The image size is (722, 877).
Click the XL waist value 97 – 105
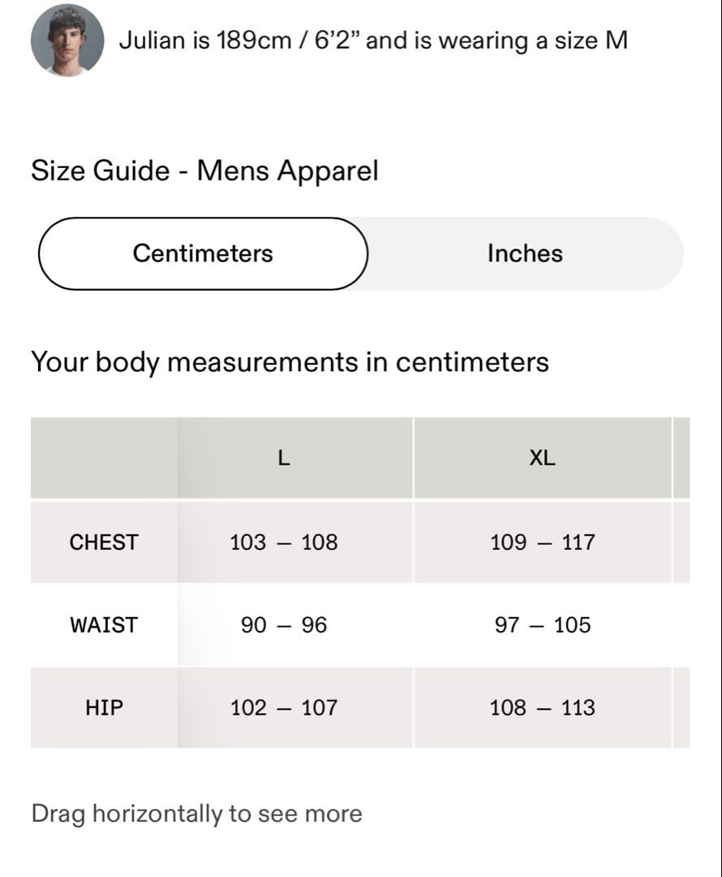point(542,625)
